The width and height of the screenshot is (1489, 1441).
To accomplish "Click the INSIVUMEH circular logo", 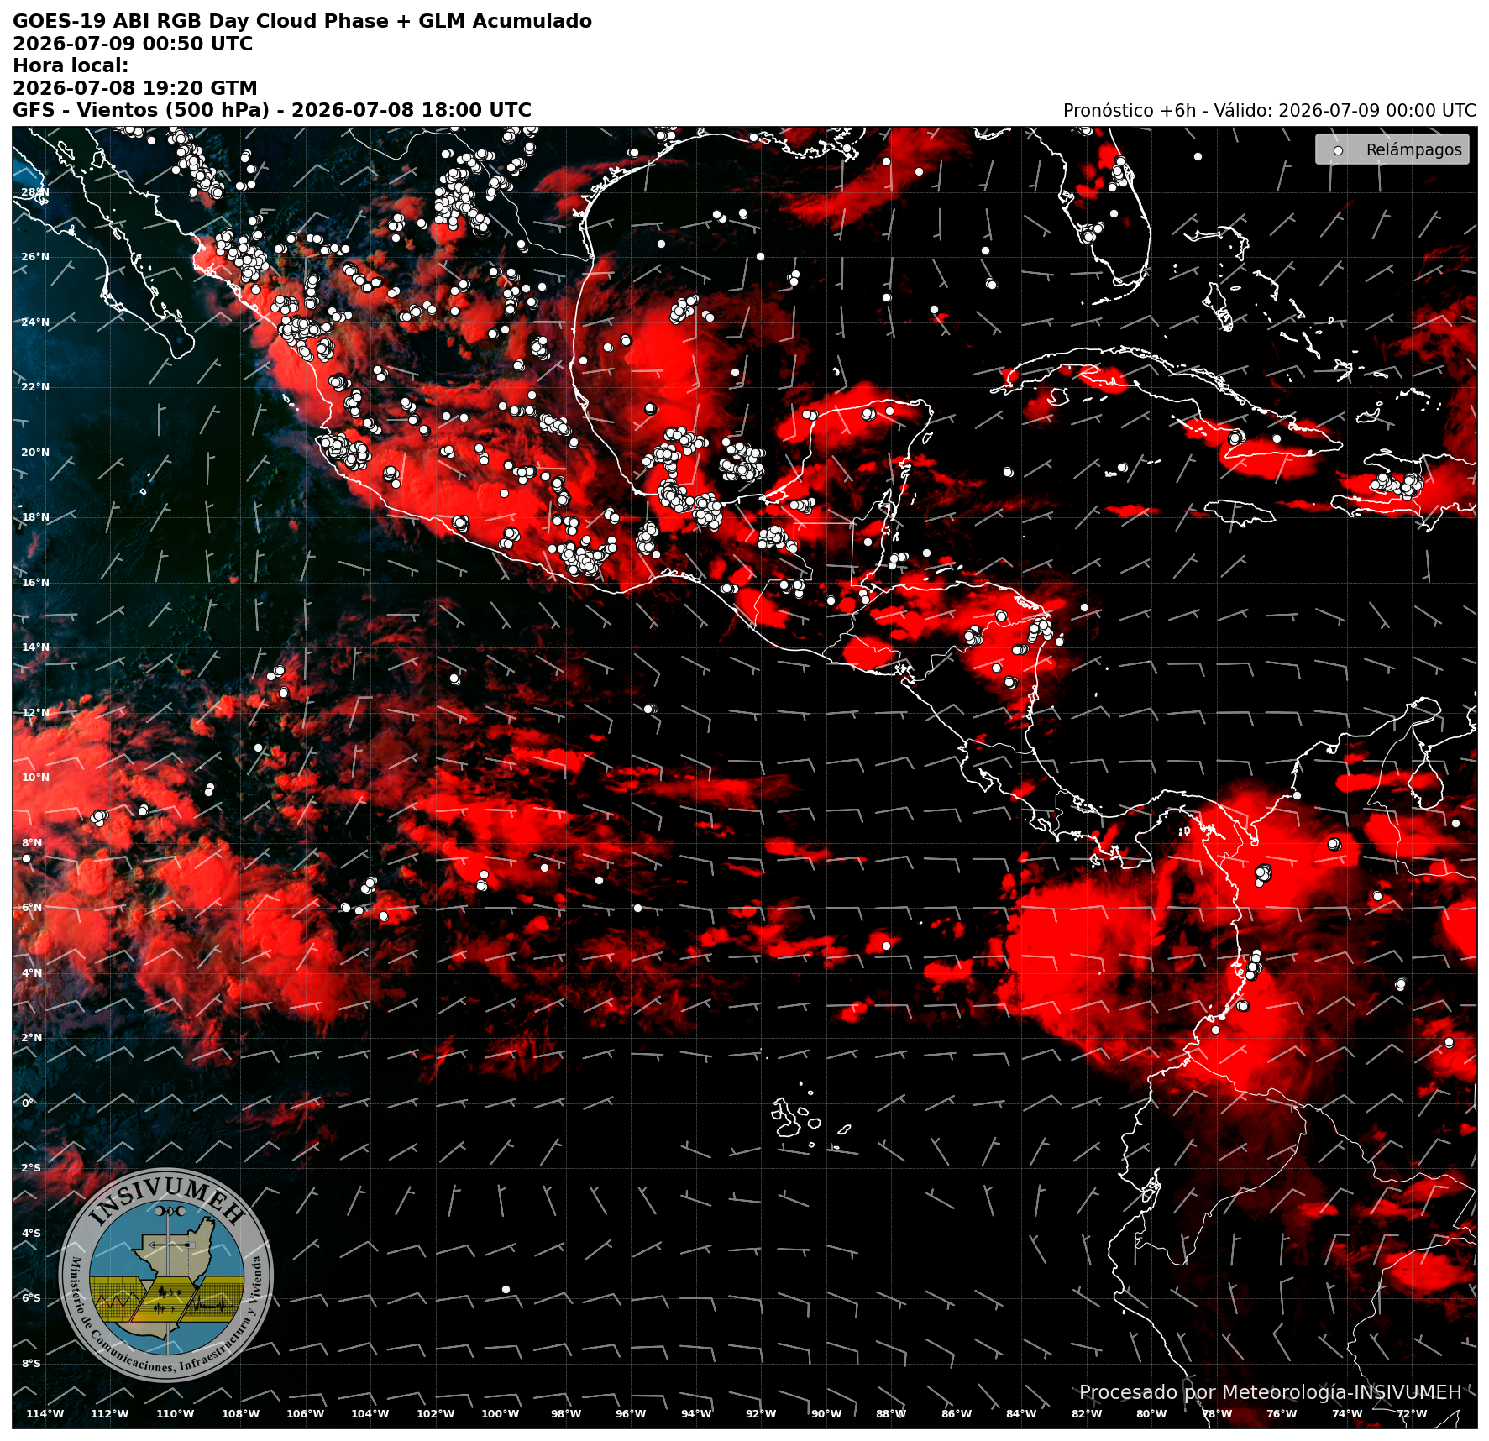I will point(166,1275).
